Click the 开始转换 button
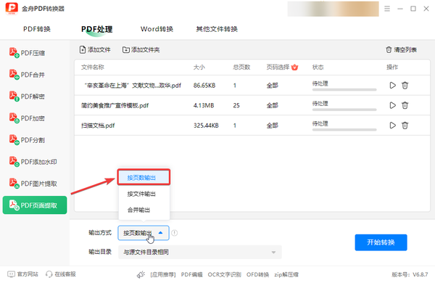 (381, 242)
